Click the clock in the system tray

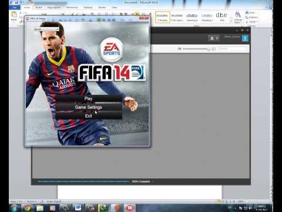pos(262,208)
